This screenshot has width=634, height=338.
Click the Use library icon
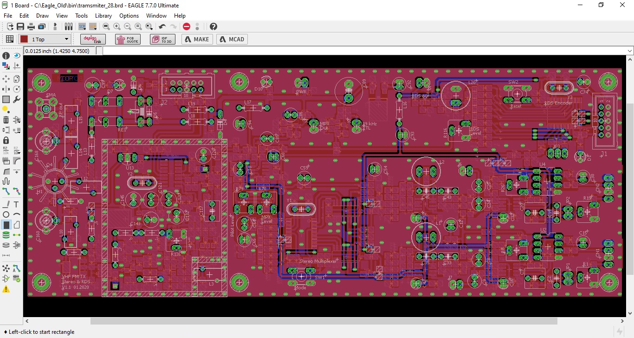(69, 26)
